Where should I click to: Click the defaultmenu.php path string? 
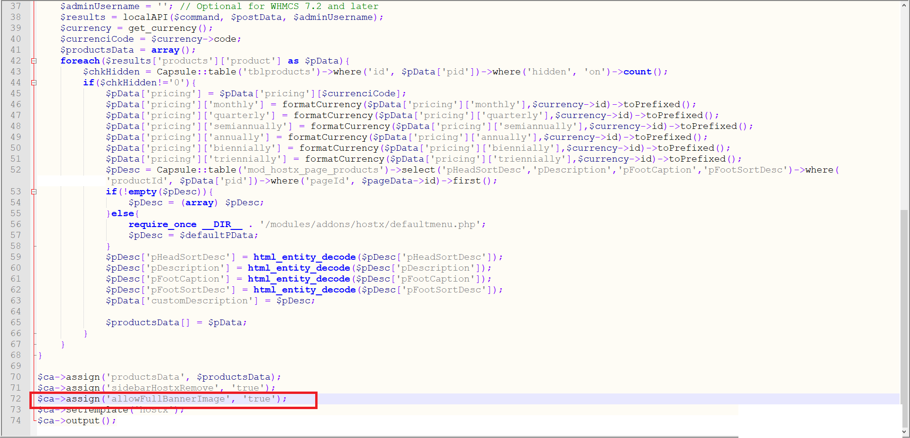(x=372, y=224)
